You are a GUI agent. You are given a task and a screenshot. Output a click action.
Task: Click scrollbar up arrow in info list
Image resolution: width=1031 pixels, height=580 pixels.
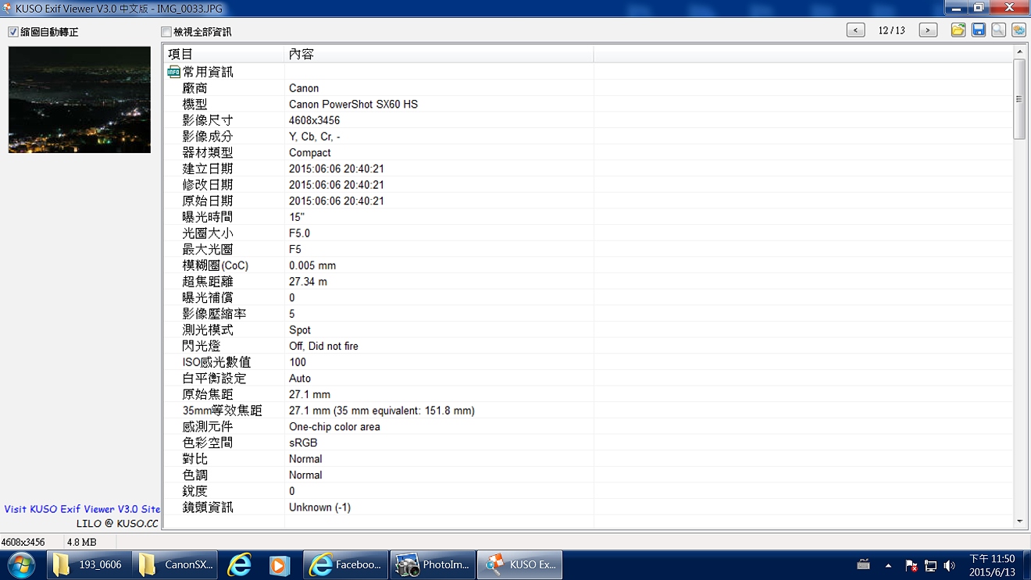point(1019,52)
